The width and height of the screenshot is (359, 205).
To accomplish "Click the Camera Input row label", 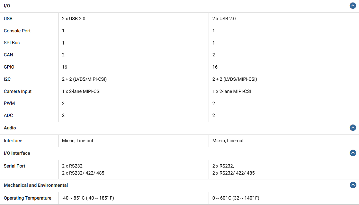I will coord(18,91).
